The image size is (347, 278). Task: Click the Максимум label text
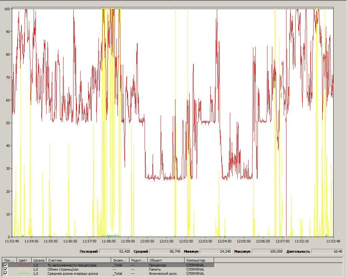pos(242,251)
